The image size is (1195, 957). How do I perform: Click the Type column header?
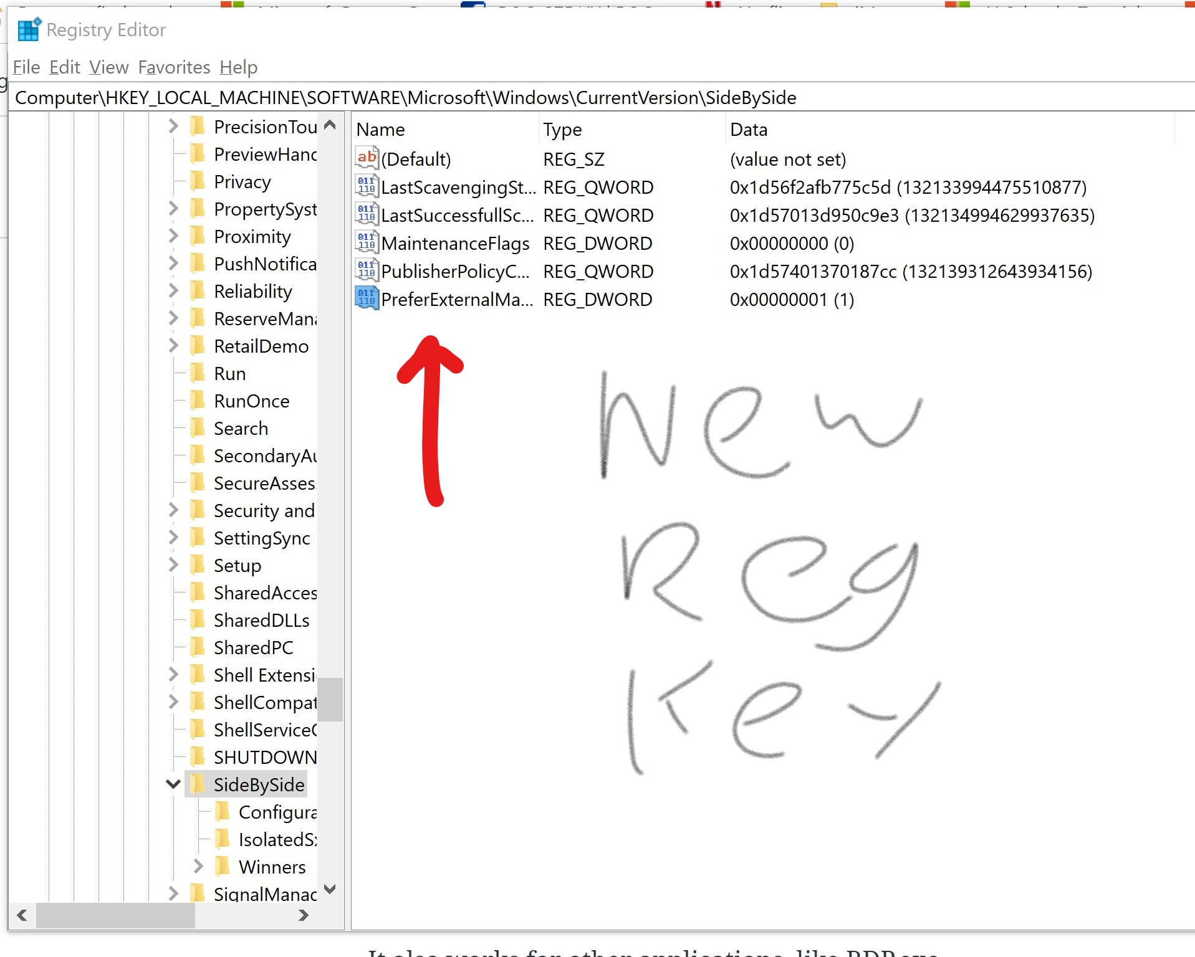[x=632, y=130]
